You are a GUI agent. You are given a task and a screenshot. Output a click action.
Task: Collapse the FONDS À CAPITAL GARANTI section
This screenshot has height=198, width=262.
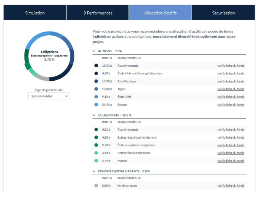tap(94, 171)
